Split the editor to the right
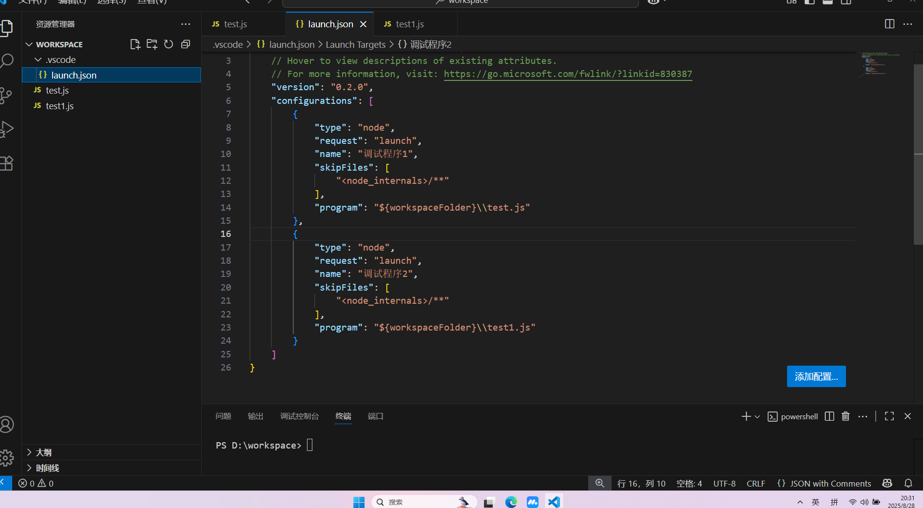923x508 pixels. [889, 24]
